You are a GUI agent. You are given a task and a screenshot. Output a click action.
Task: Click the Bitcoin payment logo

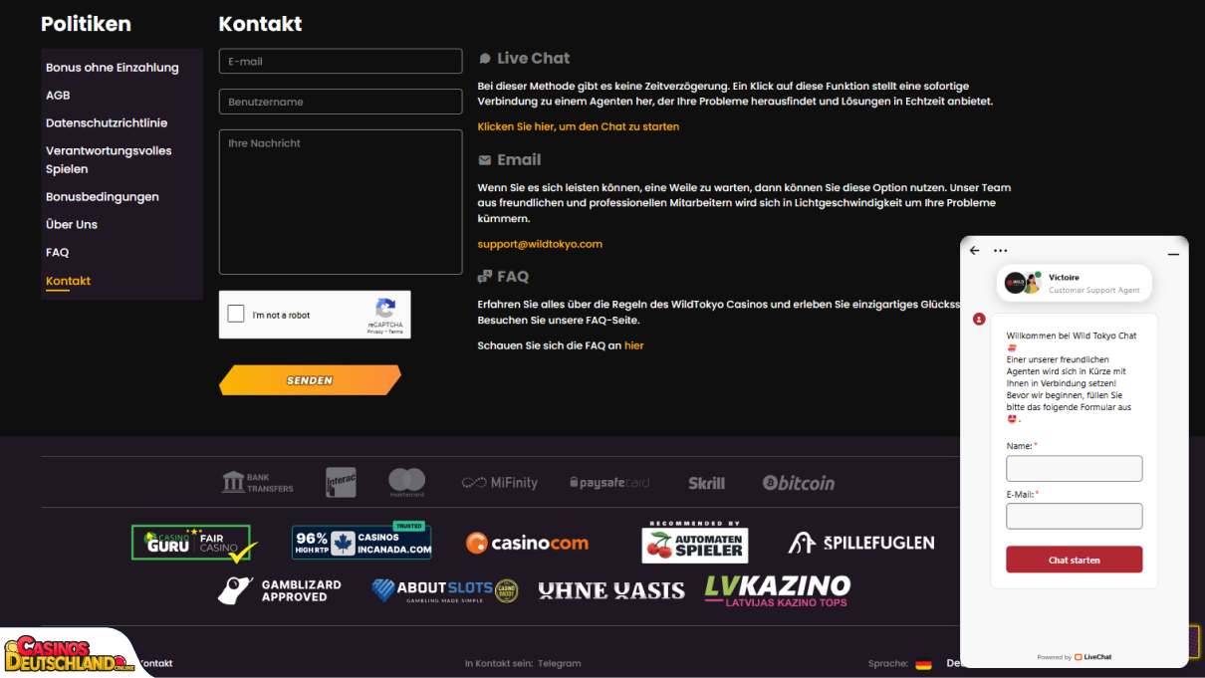pyautogui.click(x=799, y=483)
